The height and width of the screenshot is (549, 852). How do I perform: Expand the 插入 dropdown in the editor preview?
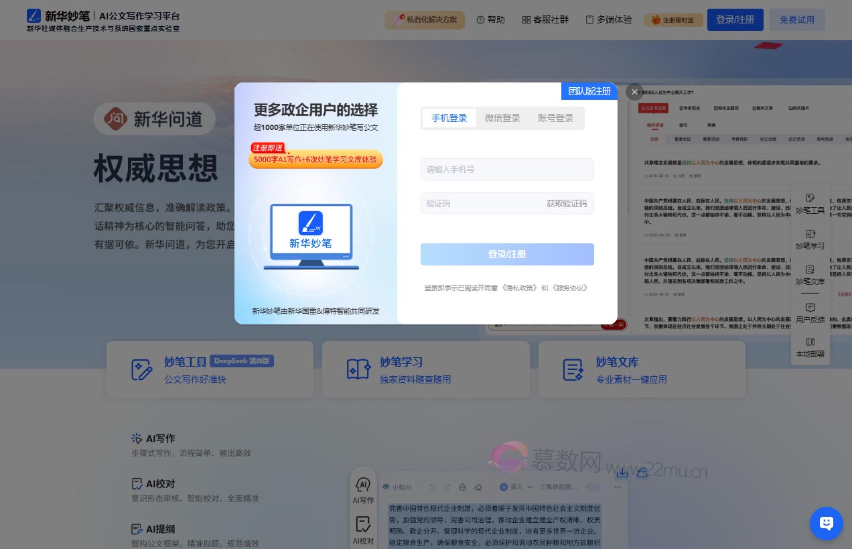pyautogui.click(x=517, y=487)
